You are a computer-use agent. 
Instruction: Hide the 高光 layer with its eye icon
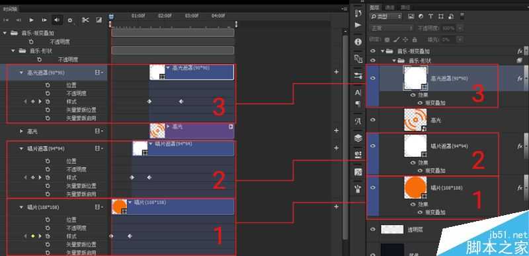[x=373, y=119]
